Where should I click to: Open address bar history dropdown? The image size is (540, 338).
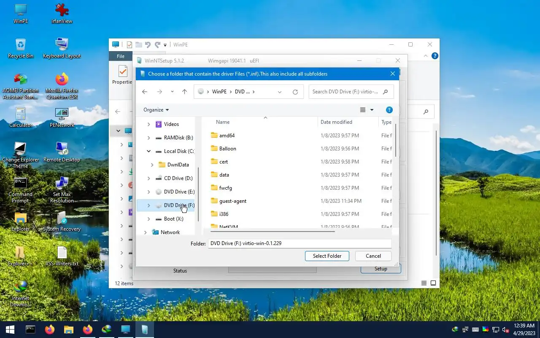click(x=280, y=92)
